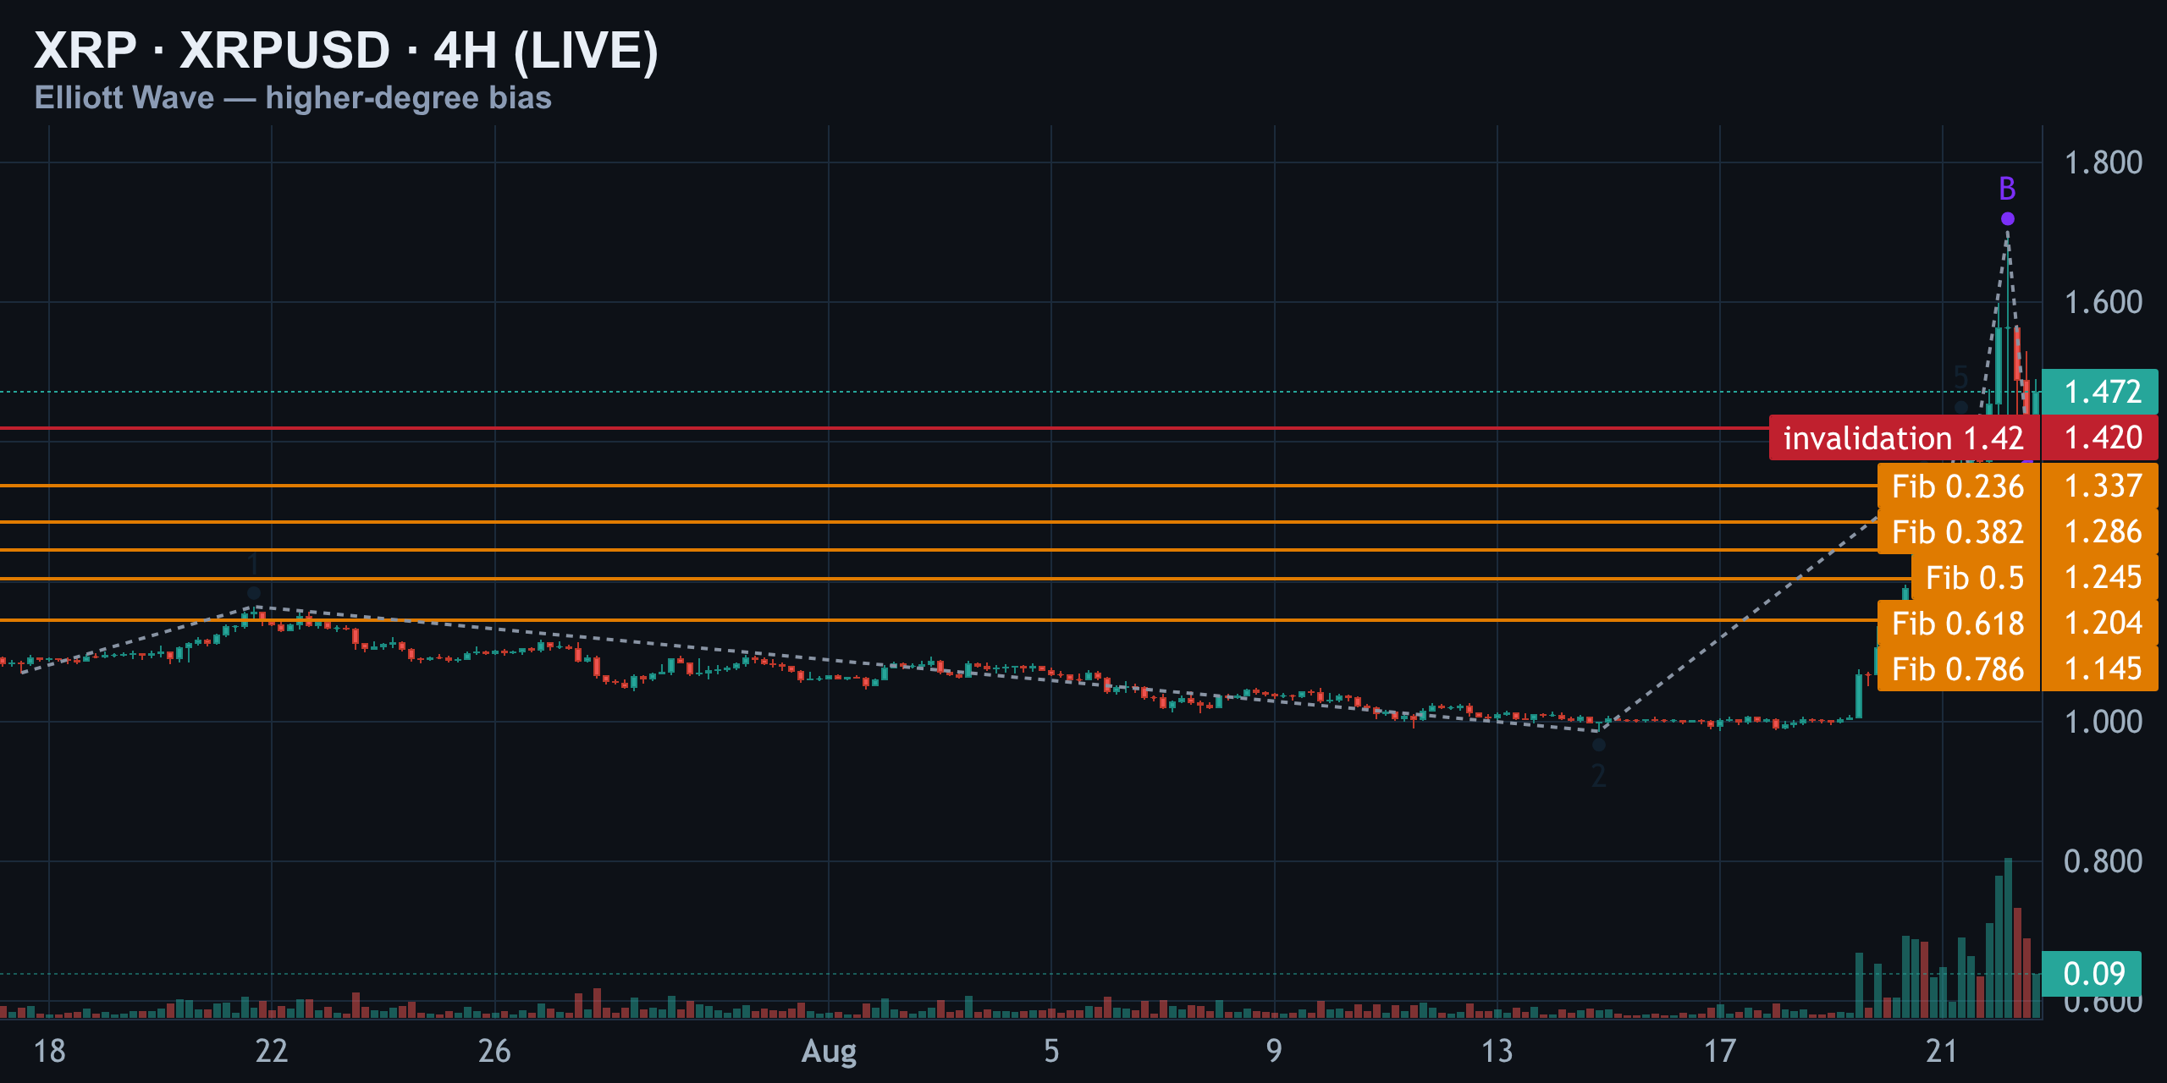2167x1083 pixels.
Task: Click the date axis label 17
Action: [x=1719, y=1051]
